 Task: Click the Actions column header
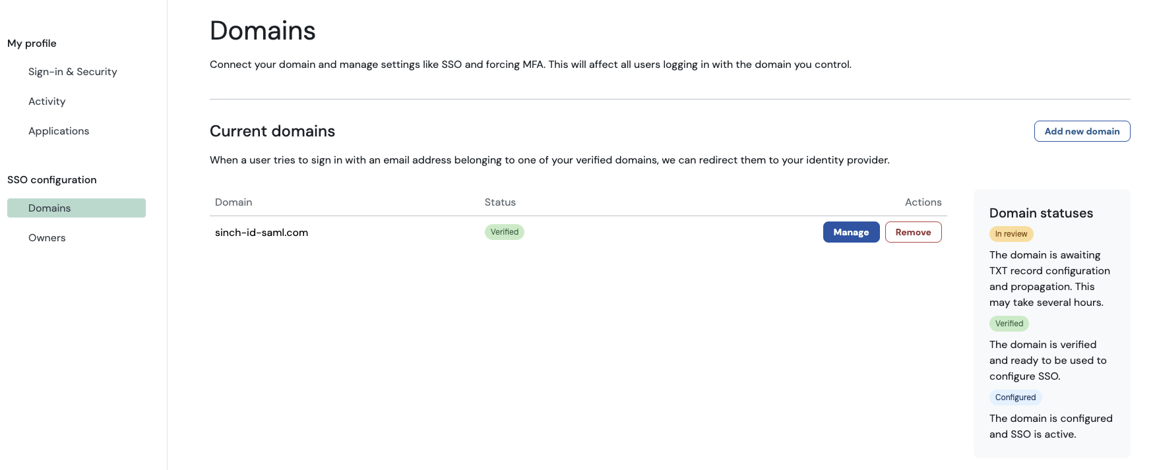(923, 202)
